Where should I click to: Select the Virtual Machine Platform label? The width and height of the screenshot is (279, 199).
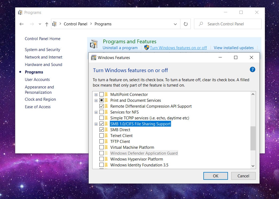[x=132, y=147]
